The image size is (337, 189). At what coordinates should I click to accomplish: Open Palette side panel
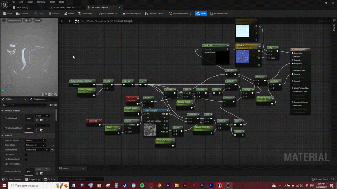[334, 26]
